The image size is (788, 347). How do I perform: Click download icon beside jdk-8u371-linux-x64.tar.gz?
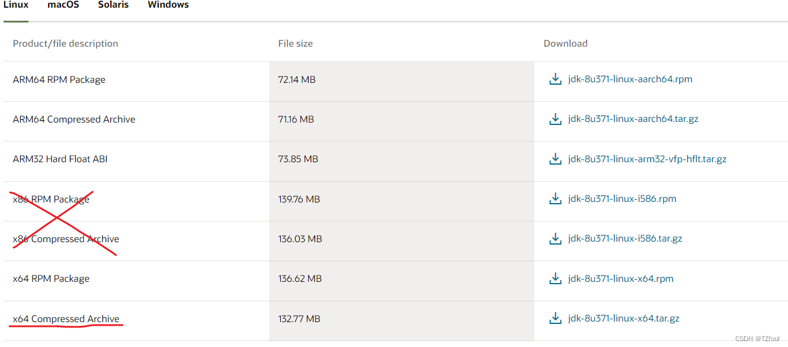click(x=555, y=319)
